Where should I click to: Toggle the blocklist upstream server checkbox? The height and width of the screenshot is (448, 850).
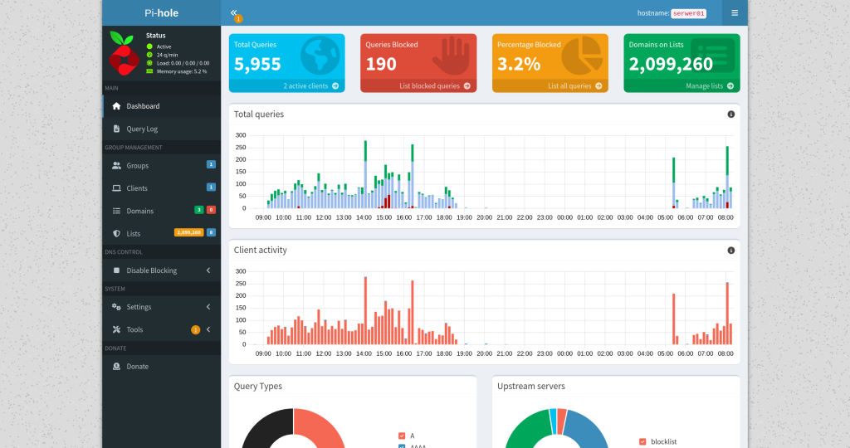coord(642,441)
